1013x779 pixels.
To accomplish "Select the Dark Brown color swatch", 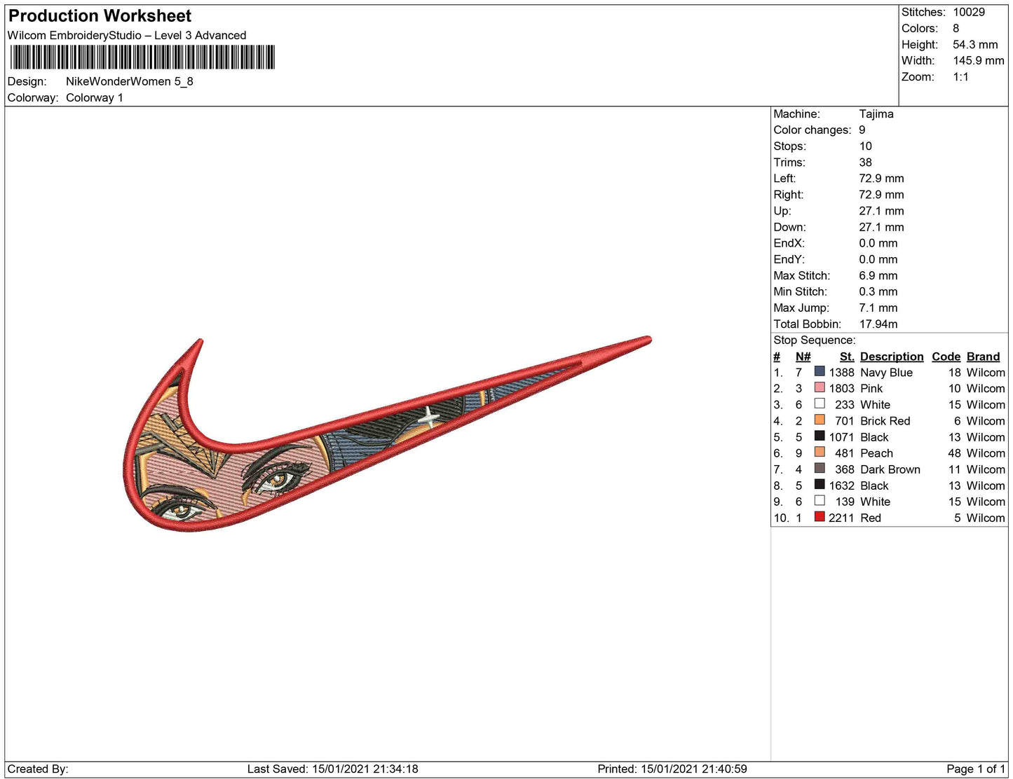I will coord(819,468).
